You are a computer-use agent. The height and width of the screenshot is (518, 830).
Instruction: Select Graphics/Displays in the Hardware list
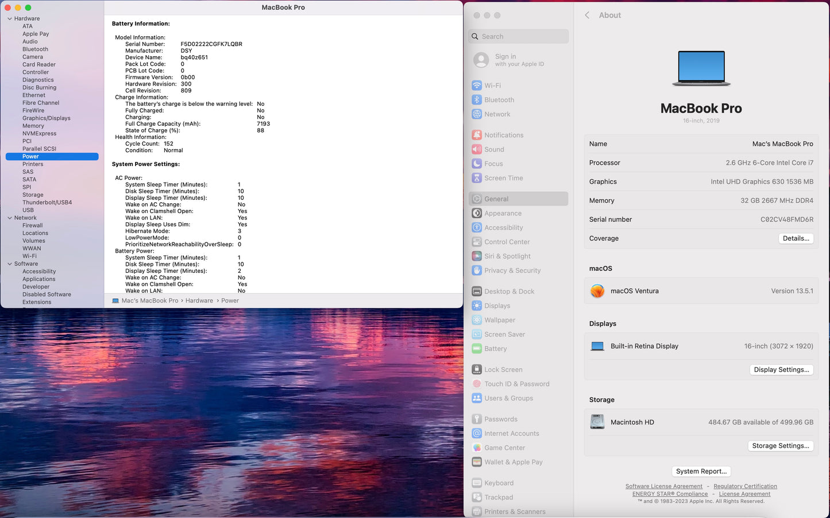pos(47,118)
